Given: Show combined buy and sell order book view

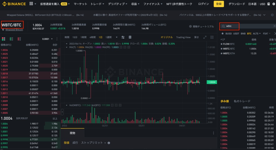Looking at the screenshot, I should click(4, 39).
